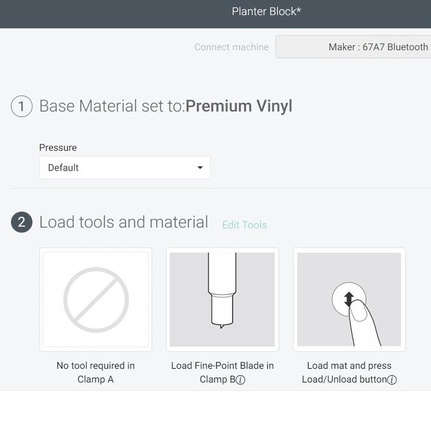This screenshot has height=431, width=431.
Task: Open the info icon next to Load/Unload button
Action: 392,380
